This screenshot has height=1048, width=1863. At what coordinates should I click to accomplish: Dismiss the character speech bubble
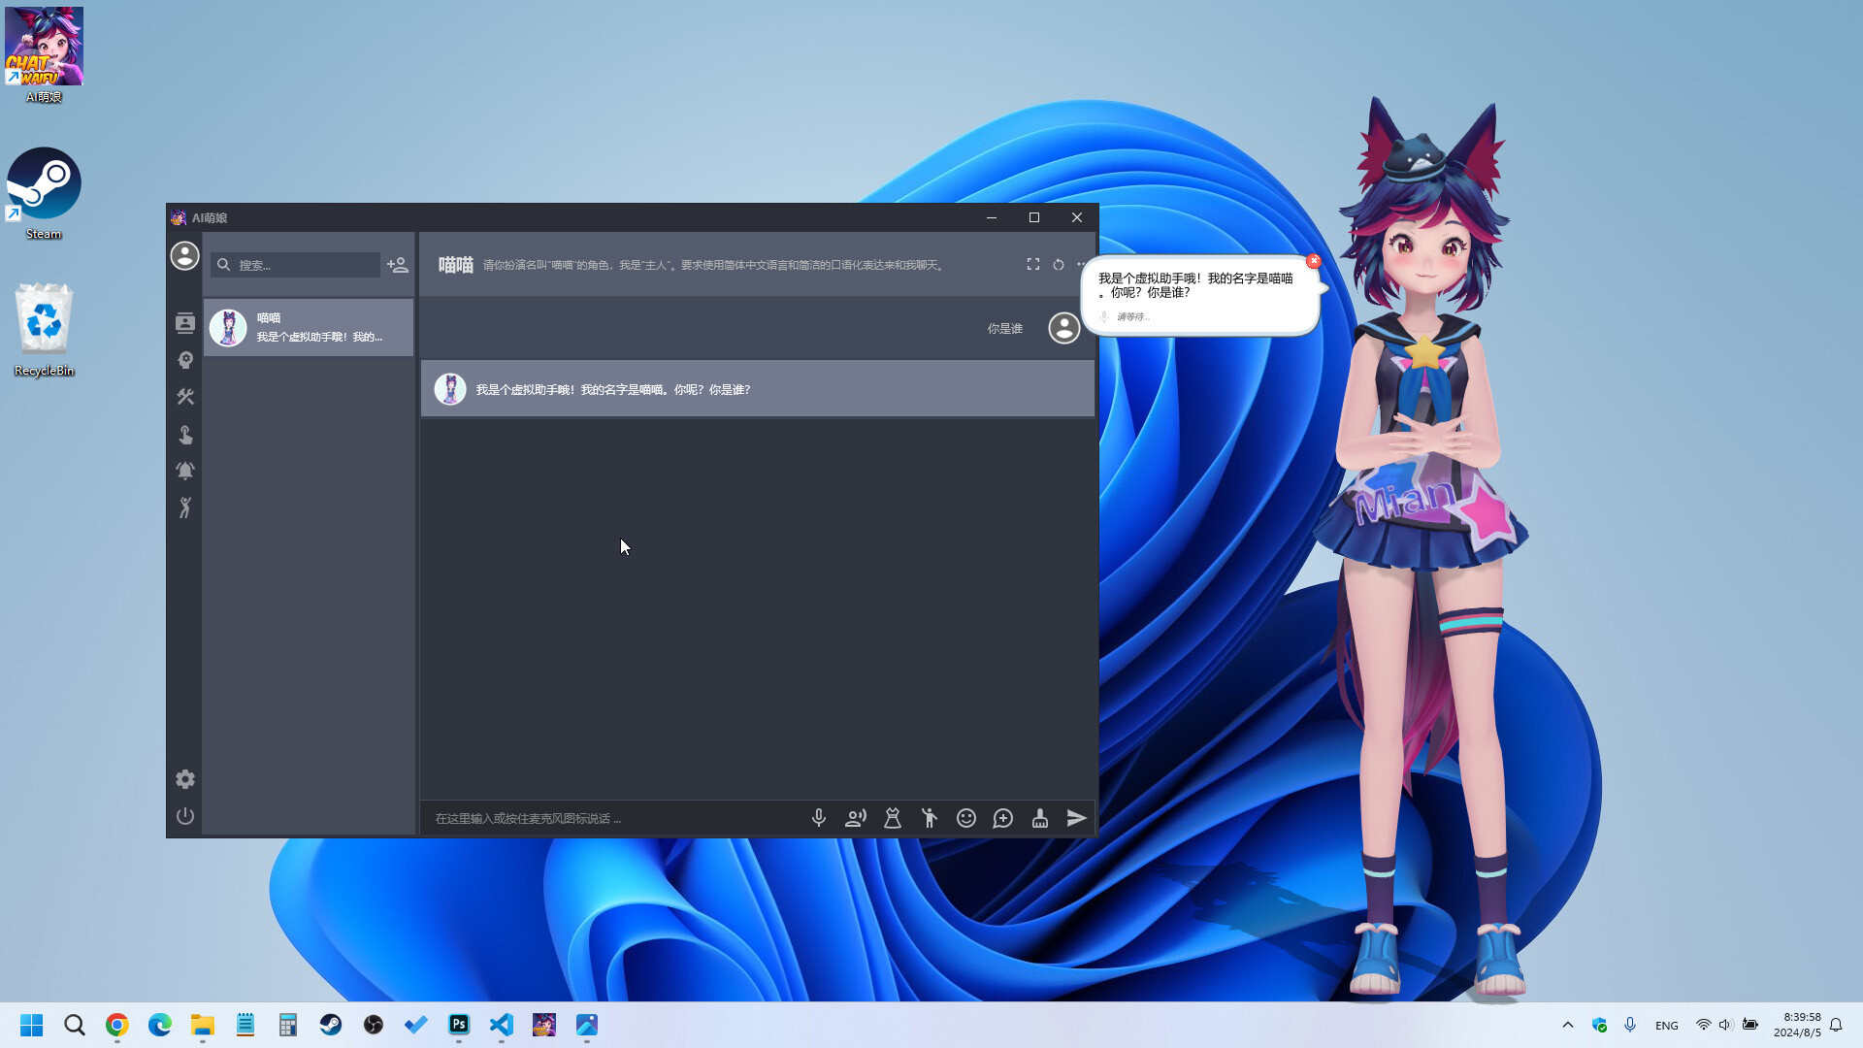point(1314,260)
